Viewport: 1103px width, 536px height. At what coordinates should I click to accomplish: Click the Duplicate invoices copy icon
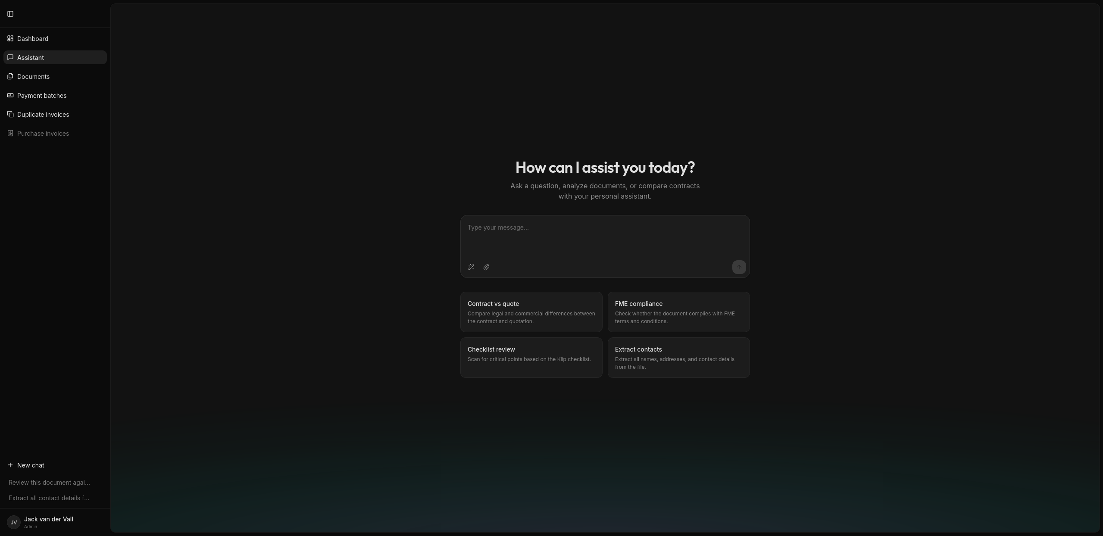coord(10,114)
